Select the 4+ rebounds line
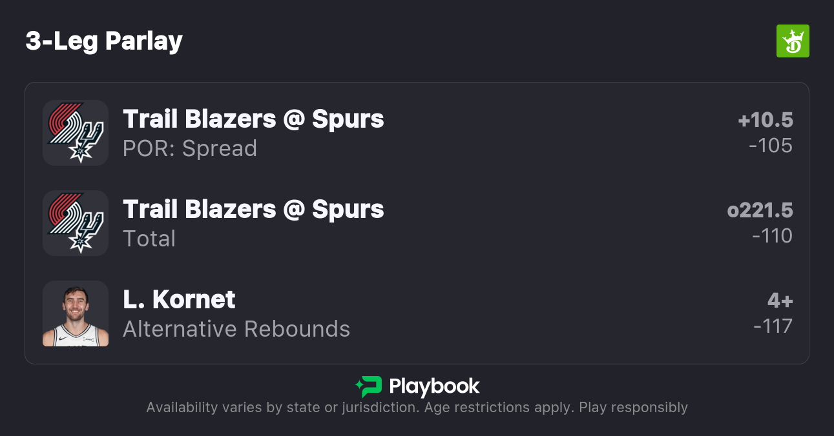 point(780,301)
